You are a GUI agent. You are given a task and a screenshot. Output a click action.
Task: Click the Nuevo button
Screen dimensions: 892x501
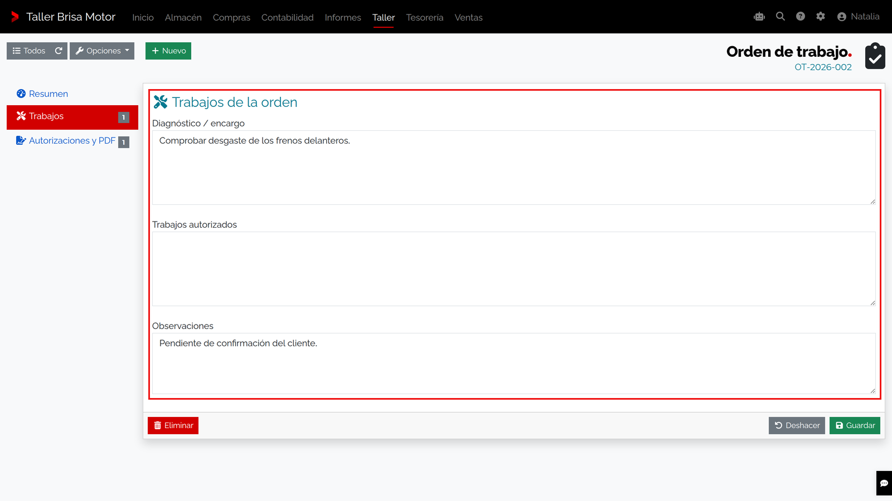[x=168, y=51]
